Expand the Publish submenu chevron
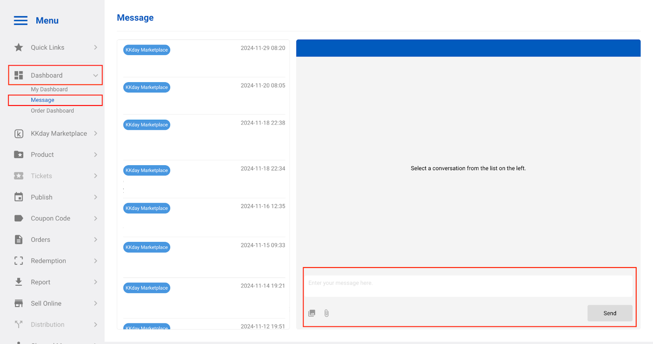This screenshot has height=344, width=653. (96, 197)
